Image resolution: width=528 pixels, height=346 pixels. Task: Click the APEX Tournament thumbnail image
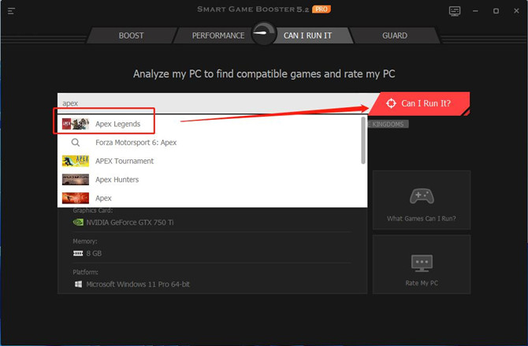click(76, 161)
